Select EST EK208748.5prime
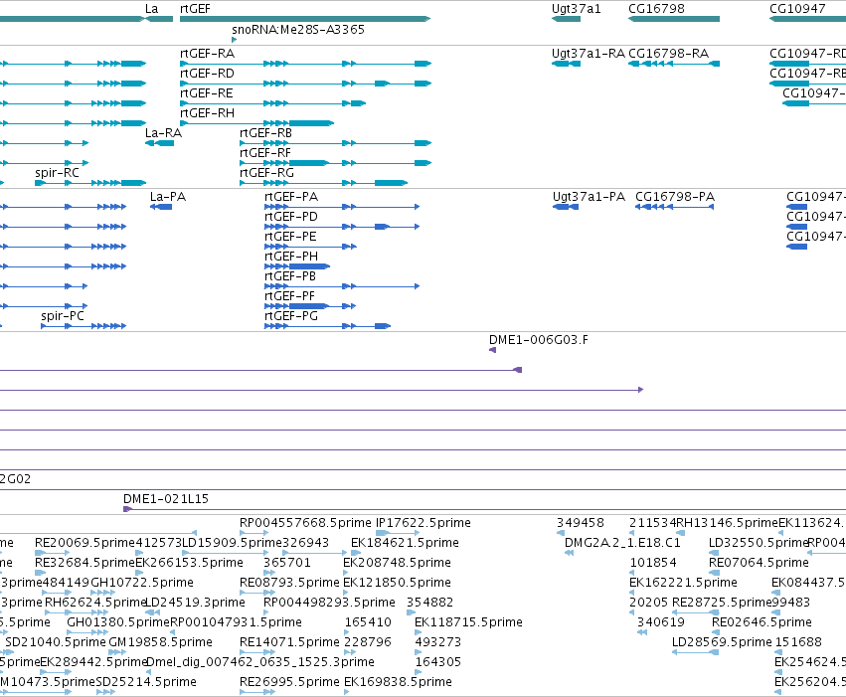 click(397, 563)
